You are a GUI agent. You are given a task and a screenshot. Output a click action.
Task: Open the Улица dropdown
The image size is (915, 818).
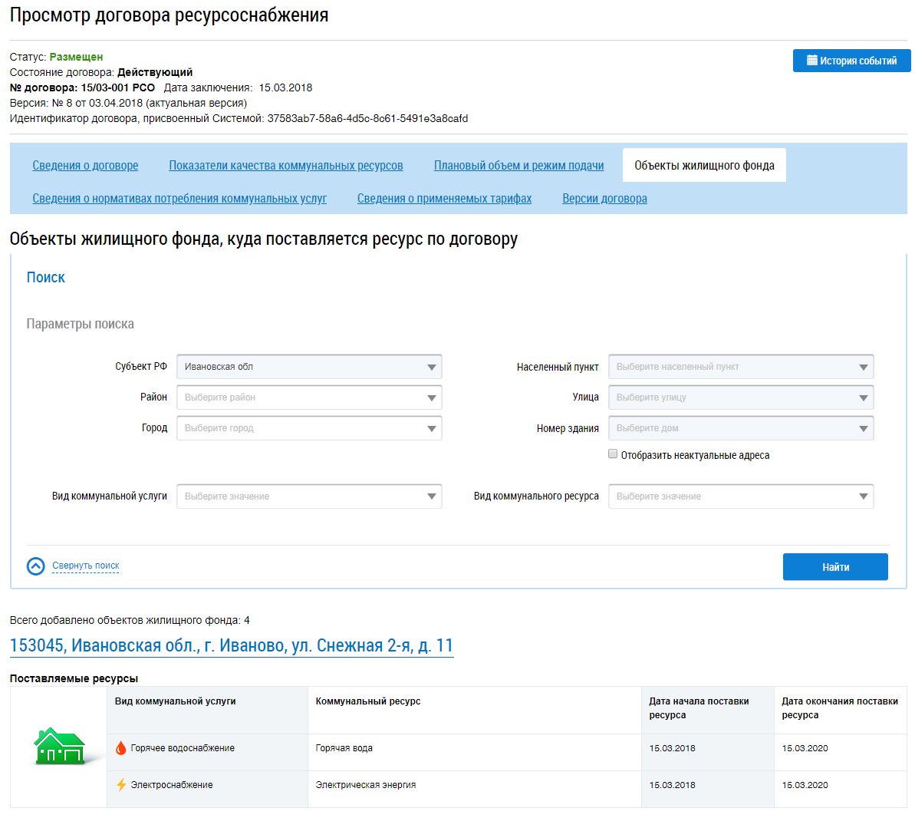point(741,397)
